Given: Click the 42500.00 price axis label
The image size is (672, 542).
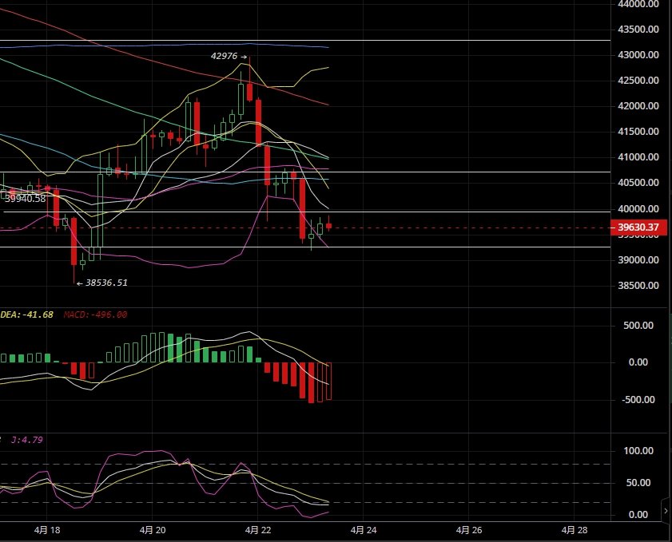Looking at the screenshot, I should point(638,81).
